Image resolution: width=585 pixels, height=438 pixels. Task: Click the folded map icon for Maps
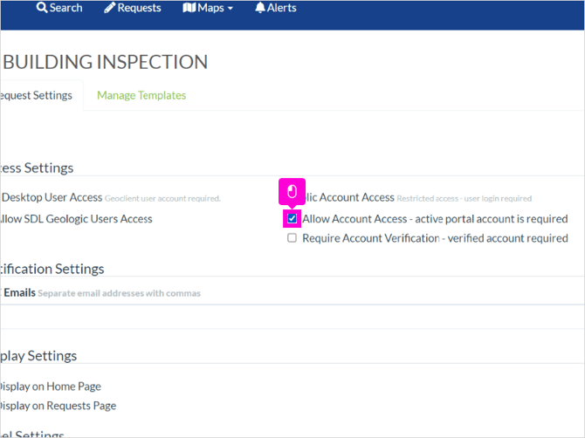pos(189,8)
